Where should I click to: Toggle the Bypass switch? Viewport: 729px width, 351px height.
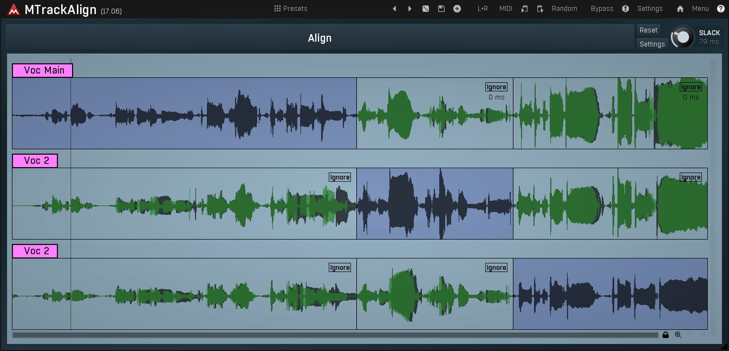(602, 9)
